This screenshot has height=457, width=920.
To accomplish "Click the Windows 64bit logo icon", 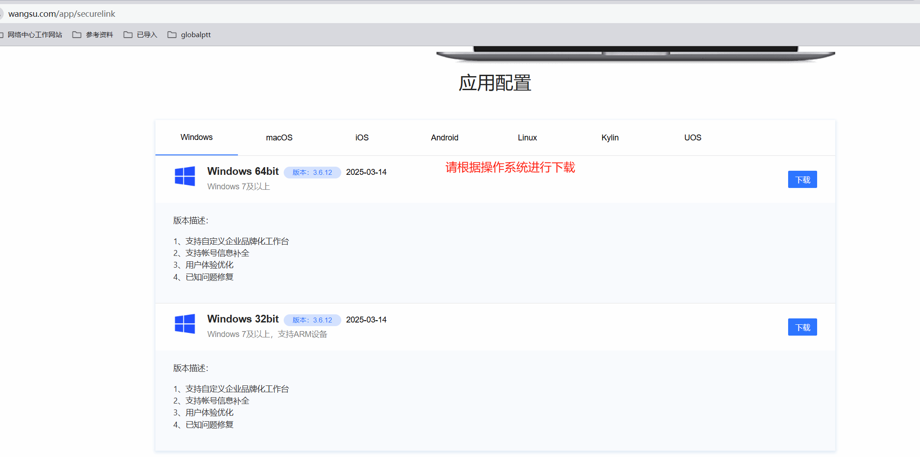I will pyautogui.click(x=185, y=176).
